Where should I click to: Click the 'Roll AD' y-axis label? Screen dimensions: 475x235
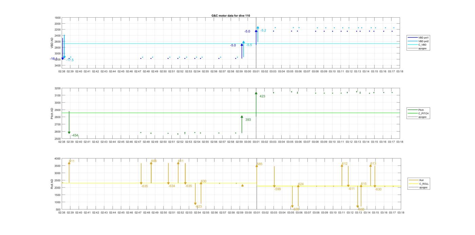tap(52, 184)
